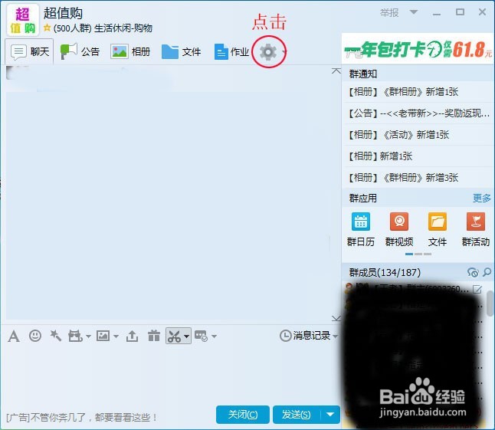Open the group settings gear icon
Viewport: 495px width, 430px height.
point(268,52)
